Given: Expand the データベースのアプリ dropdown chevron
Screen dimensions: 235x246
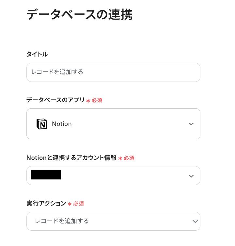Looking at the screenshot, I should pos(191,124).
